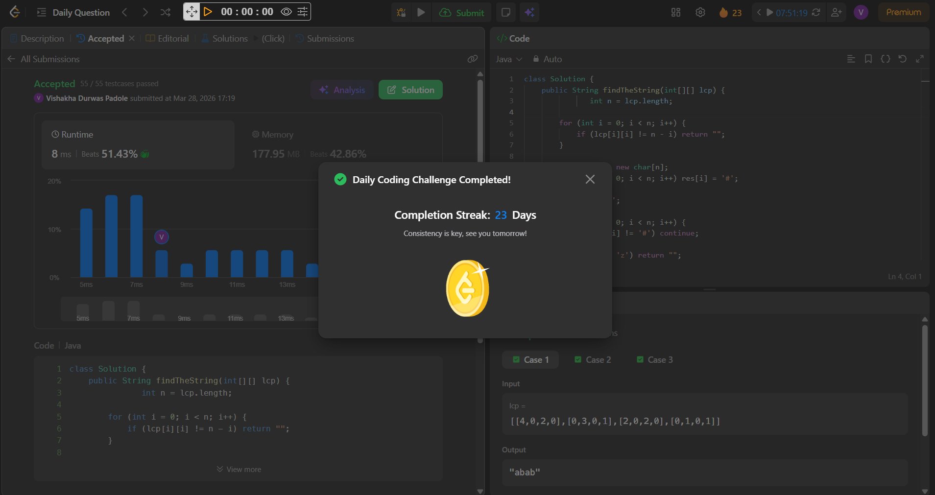
Task: Toggle timer visibility eye icon
Action: coord(286,12)
